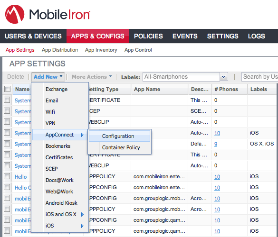
Task: Open the Logs tab
Action: pos(256,36)
